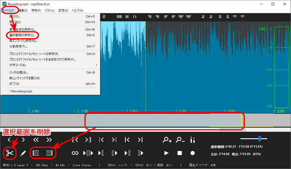
Task: Open the ヘルプ(H) menu
Action: point(78,10)
